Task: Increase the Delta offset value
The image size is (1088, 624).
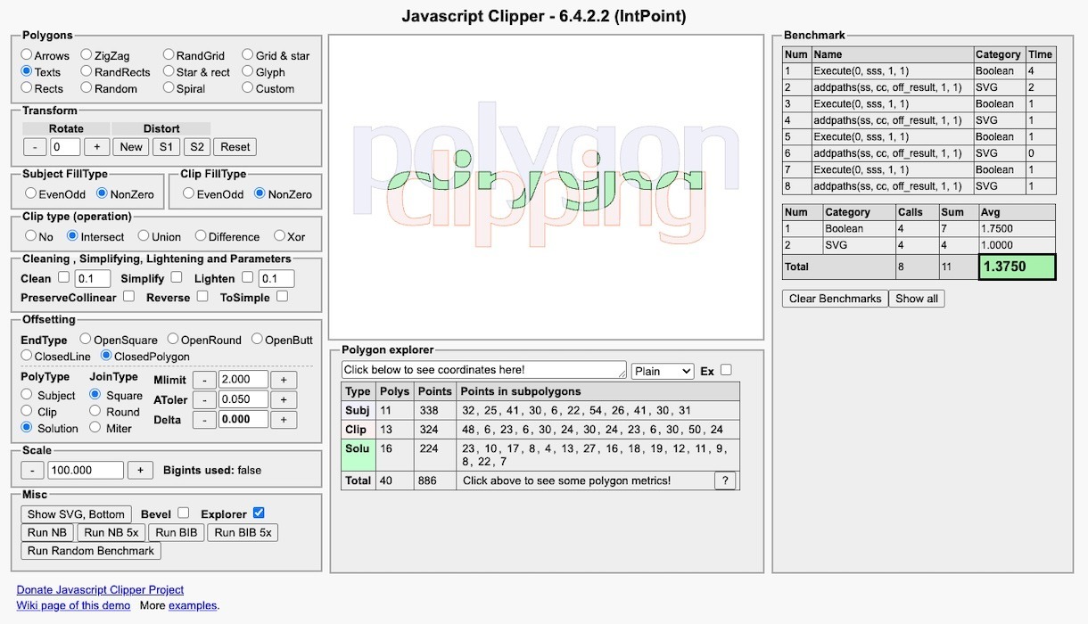Action: pos(284,420)
